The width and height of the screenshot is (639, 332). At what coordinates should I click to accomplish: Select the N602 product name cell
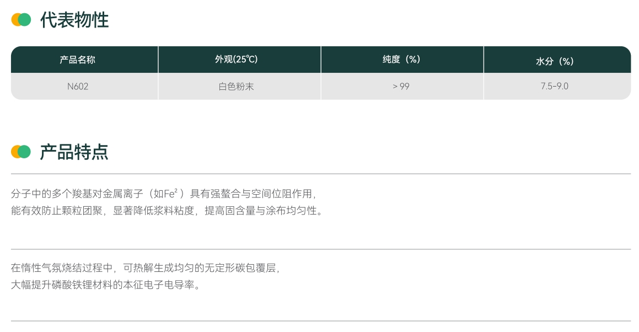coord(78,87)
